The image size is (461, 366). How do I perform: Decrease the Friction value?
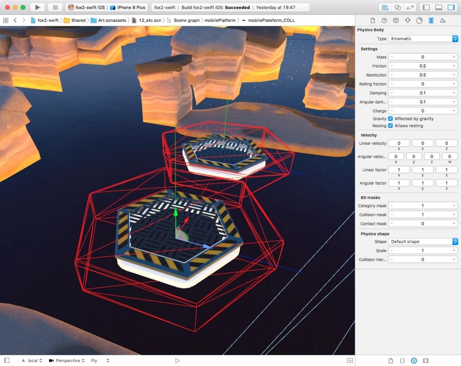tap(392, 66)
